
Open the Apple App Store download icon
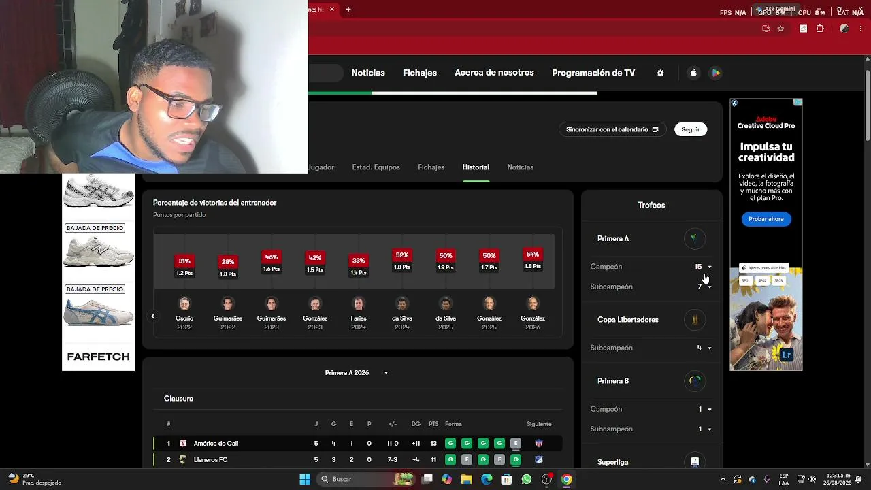(693, 73)
